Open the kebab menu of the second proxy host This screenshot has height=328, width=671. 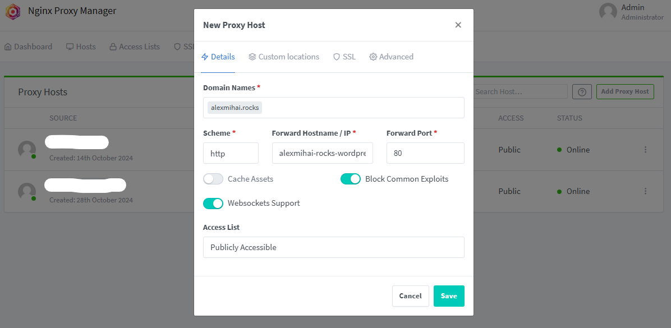[x=645, y=191]
